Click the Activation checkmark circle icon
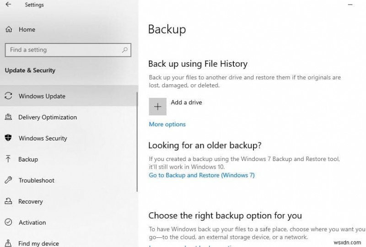The height and width of the screenshot is (247, 366). point(8,222)
